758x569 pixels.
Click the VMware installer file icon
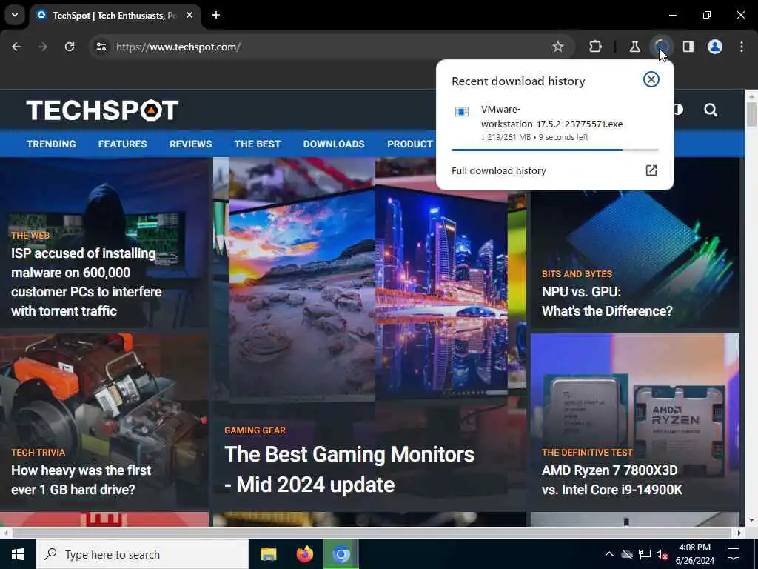click(x=462, y=112)
